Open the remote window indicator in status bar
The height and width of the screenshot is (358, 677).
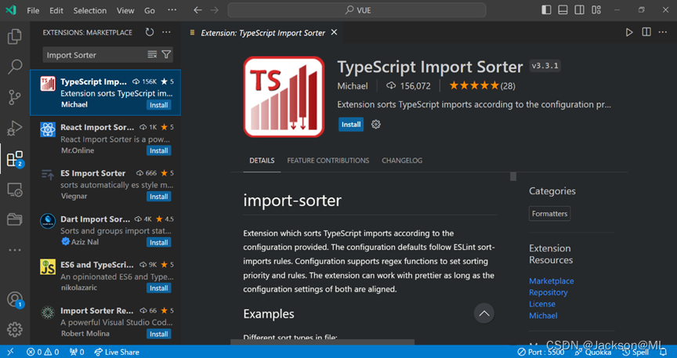tap(10, 352)
